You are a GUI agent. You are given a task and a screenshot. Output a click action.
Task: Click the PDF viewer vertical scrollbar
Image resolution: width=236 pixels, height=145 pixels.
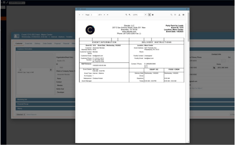(x=188, y=27)
